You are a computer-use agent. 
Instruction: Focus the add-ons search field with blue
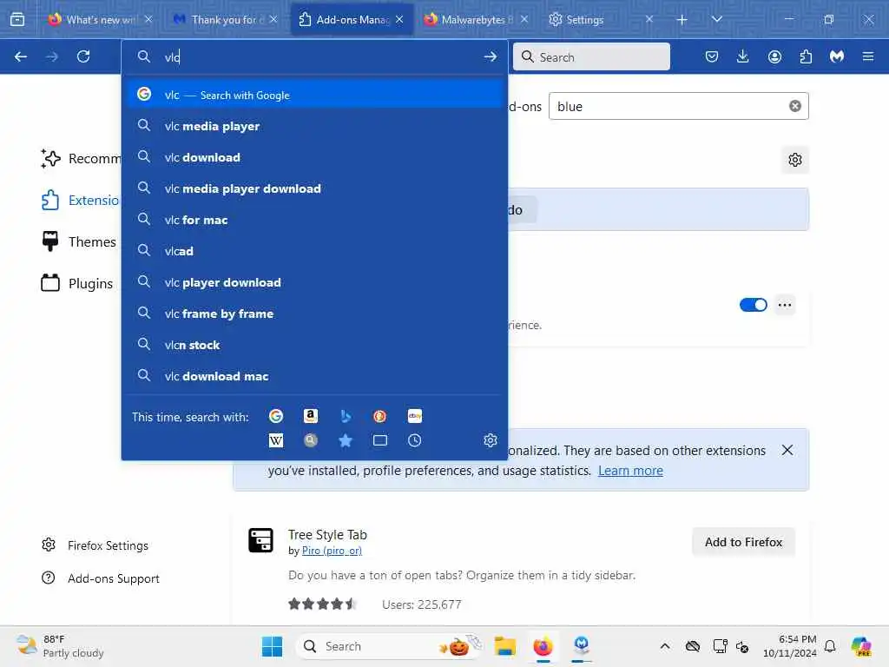click(679, 106)
